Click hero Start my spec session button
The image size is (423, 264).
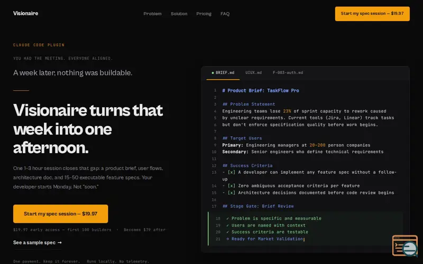60,214
